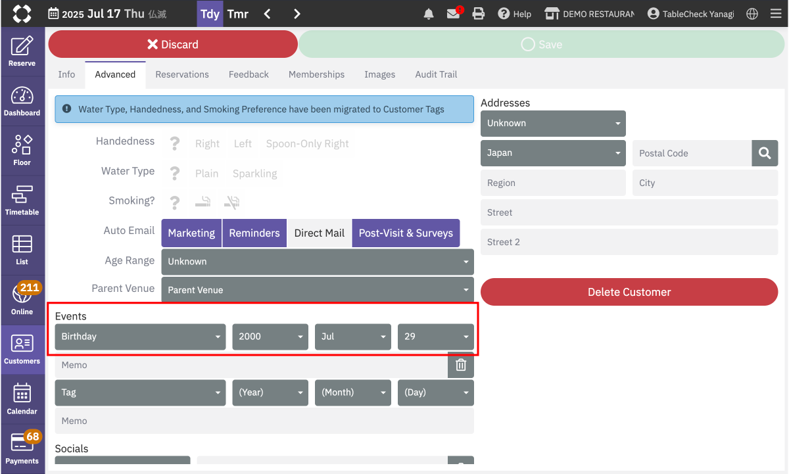Click the Region input field

tap(553, 183)
